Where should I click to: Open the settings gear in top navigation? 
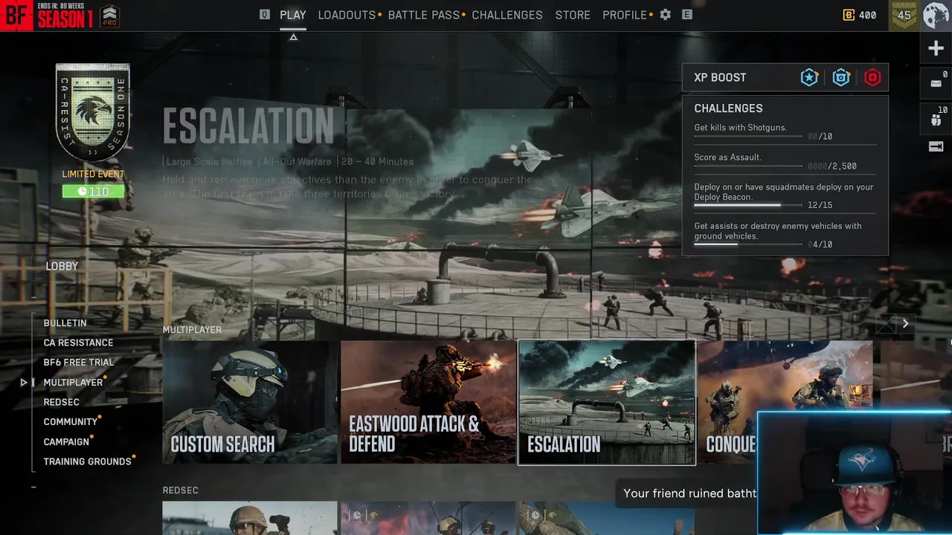coord(665,15)
